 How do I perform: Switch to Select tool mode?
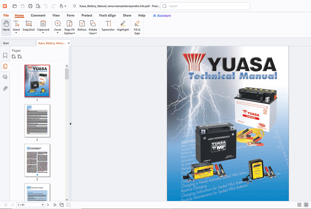pyautogui.click(x=16, y=27)
